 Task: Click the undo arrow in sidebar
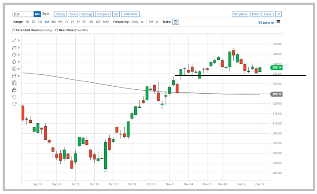click(x=14, y=97)
